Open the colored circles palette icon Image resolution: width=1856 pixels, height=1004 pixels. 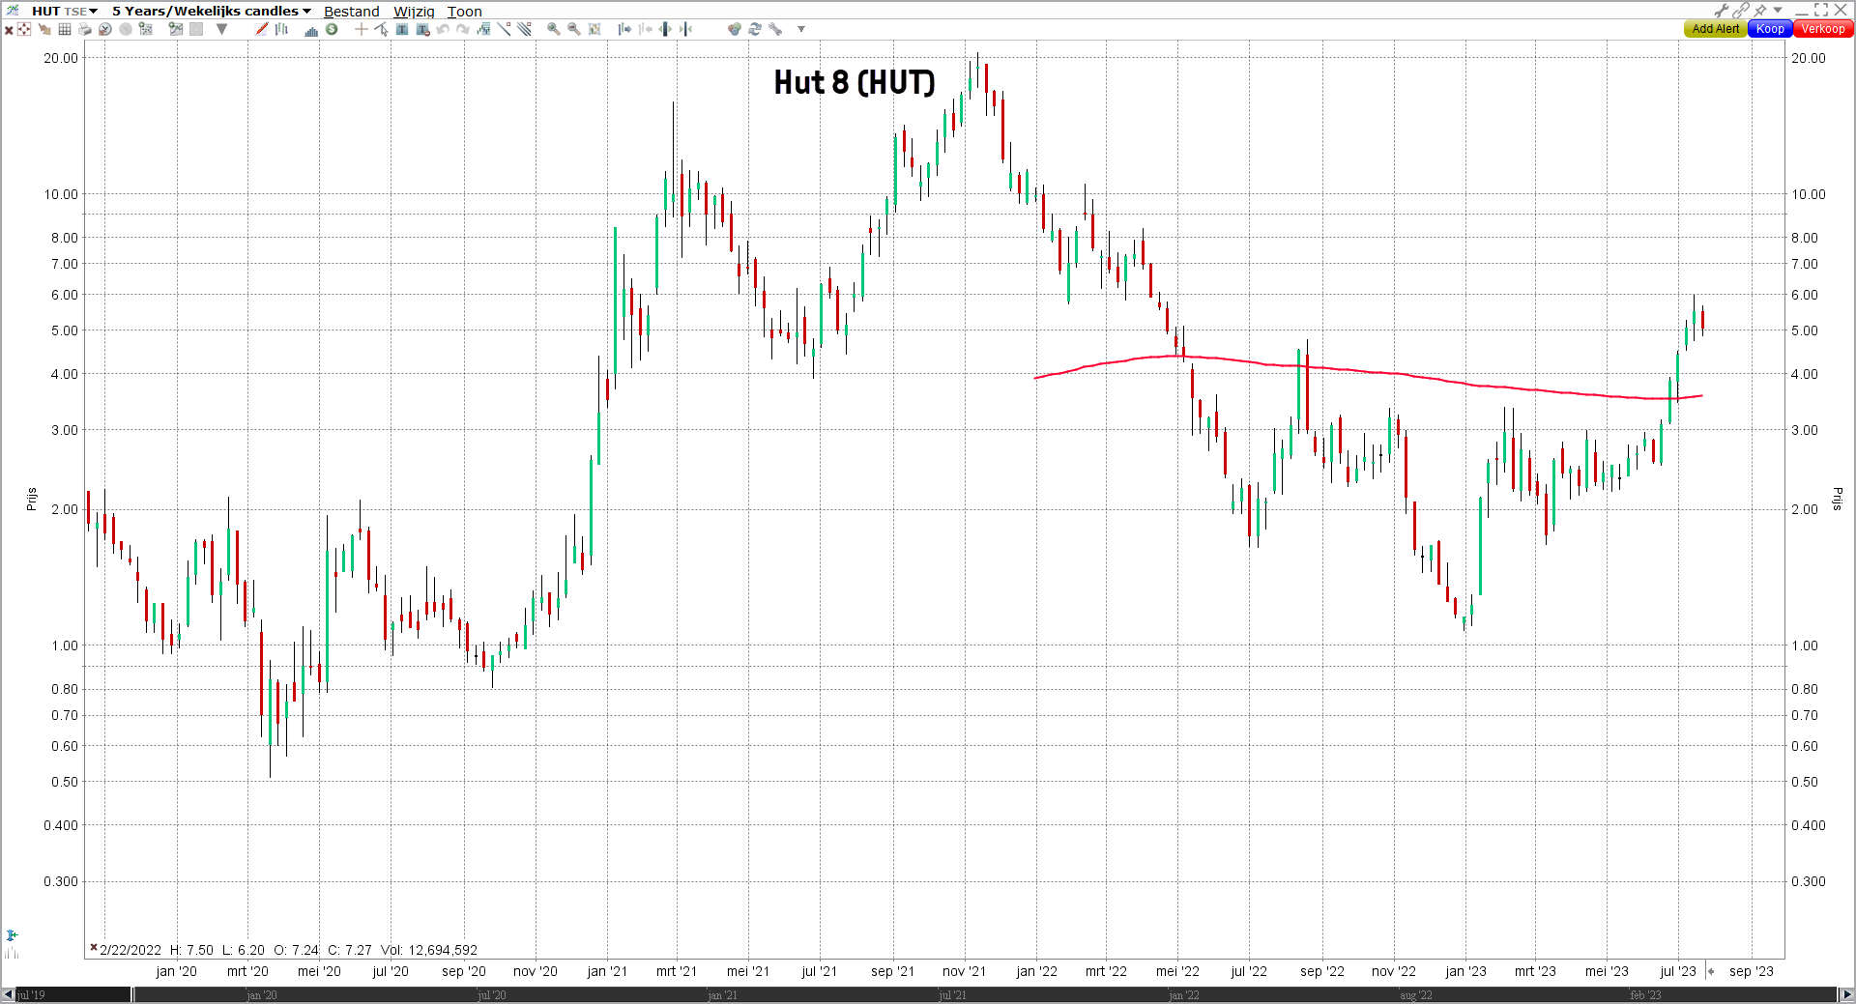pyautogui.click(x=735, y=29)
